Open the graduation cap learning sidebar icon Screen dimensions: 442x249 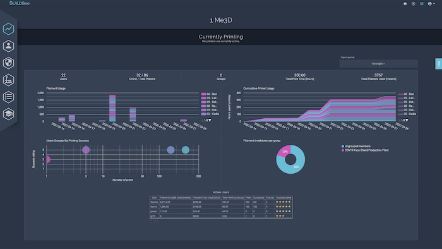8,114
